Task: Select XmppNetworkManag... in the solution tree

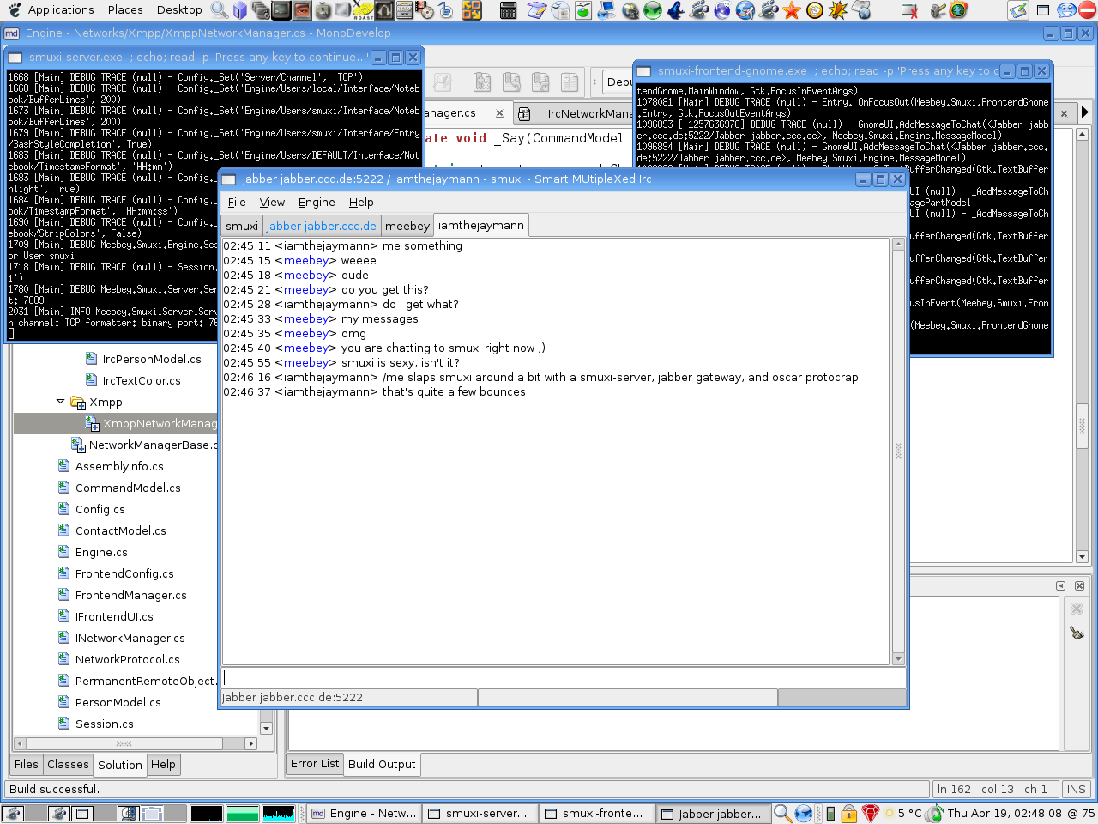Action: pos(160,424)
